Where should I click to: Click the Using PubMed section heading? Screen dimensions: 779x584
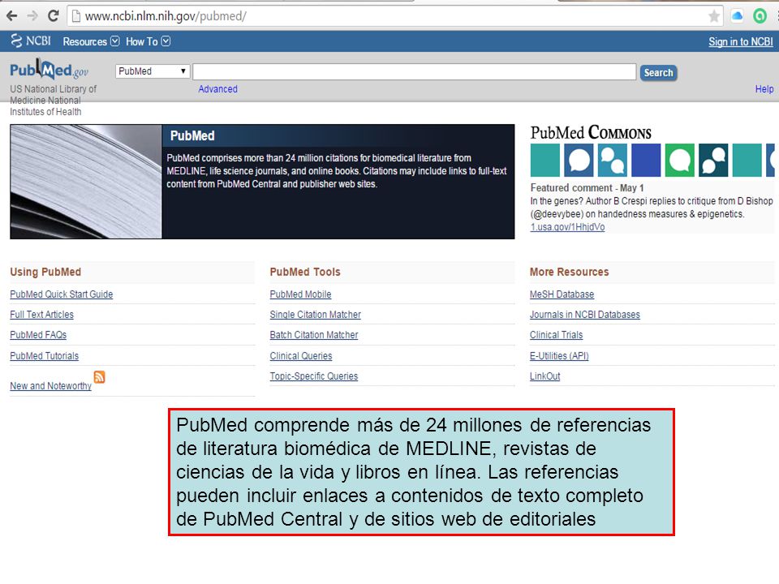[x=45, y=272]
